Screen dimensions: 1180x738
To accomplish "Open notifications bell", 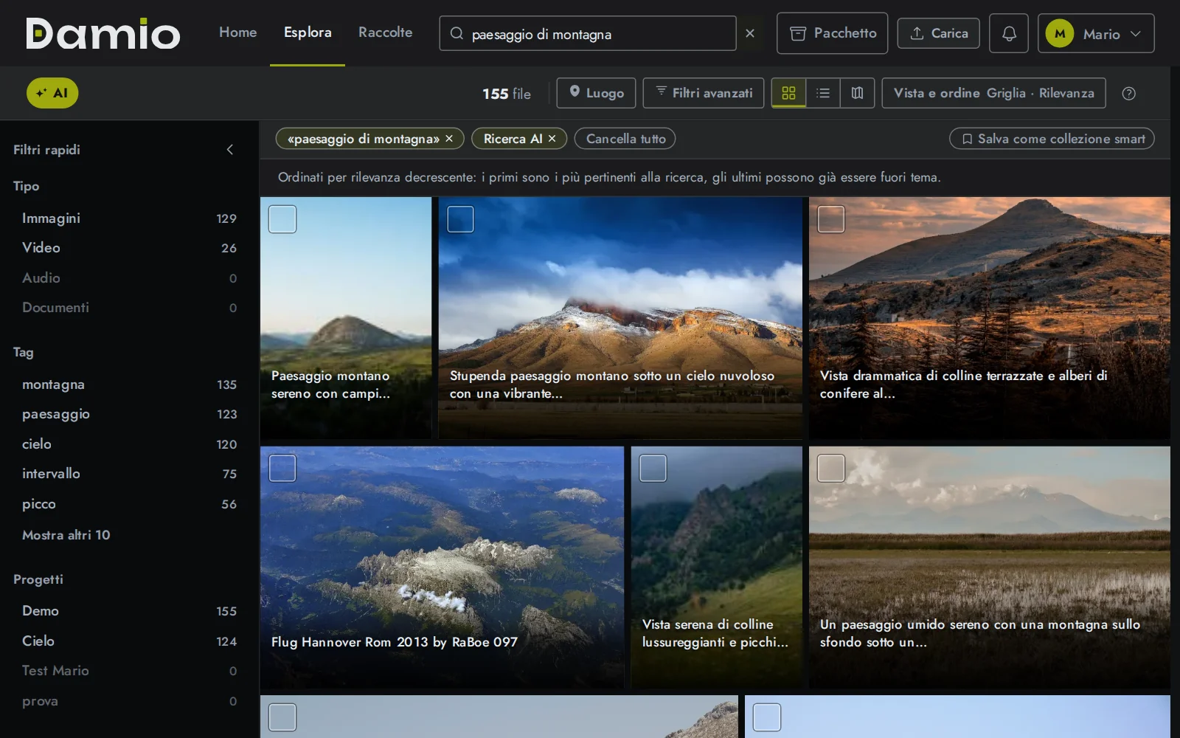I will 1009,33.
